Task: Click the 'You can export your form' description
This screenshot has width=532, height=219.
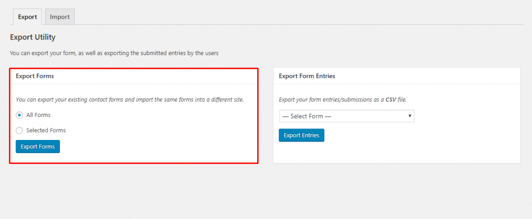Action: (114, 53)
